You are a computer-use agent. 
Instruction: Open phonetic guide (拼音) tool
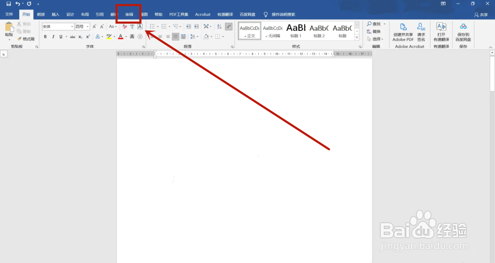[132, 27]
